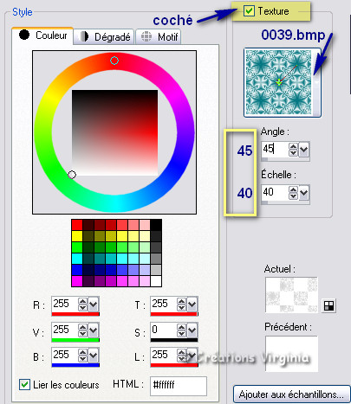Click the black circle Couleur tab icon

point(24,35)
